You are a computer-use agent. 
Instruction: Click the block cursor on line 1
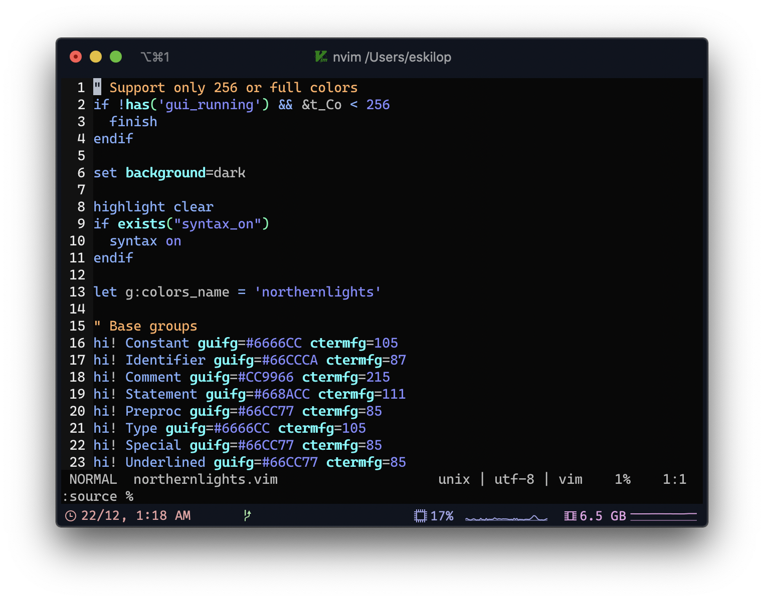(x=97, y=87)
